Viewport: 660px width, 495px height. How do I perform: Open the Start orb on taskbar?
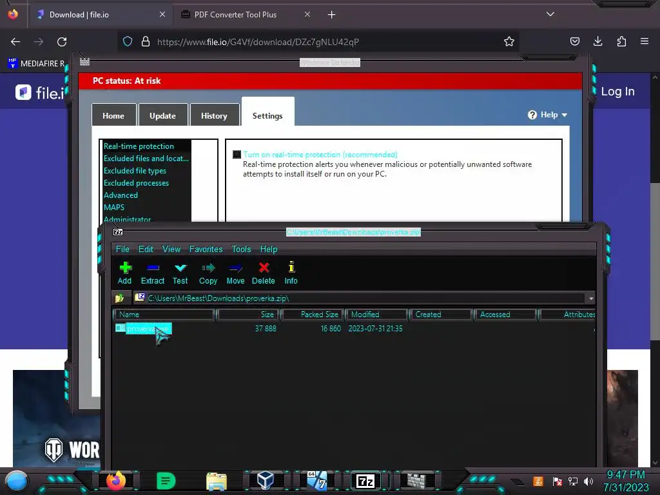[17, 481]
